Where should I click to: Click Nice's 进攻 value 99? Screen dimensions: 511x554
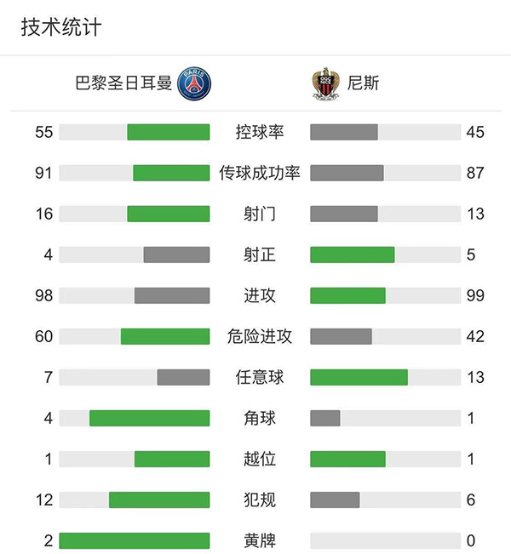(475, 295)
